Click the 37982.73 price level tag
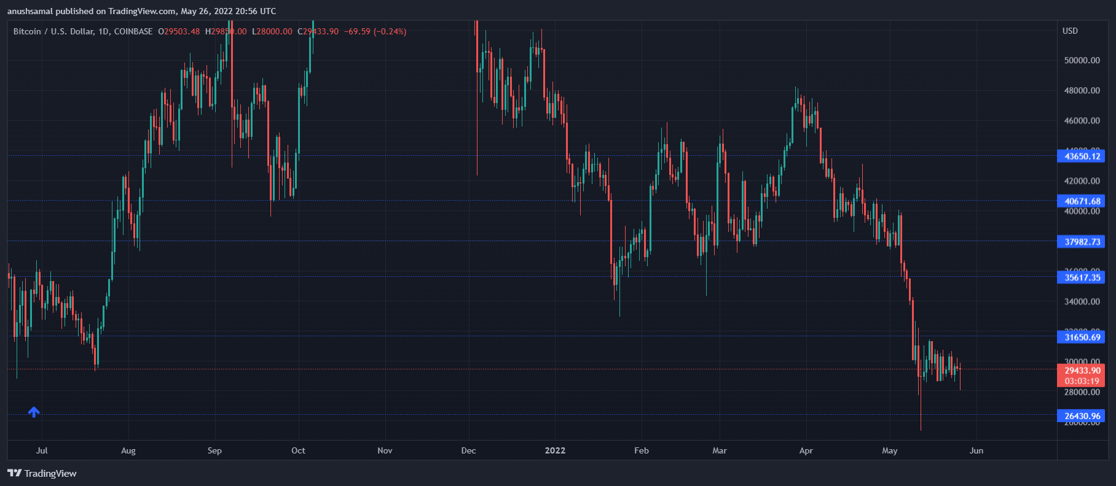The height and width of the screenshot is (486, 1116). tap(1082, 242)
